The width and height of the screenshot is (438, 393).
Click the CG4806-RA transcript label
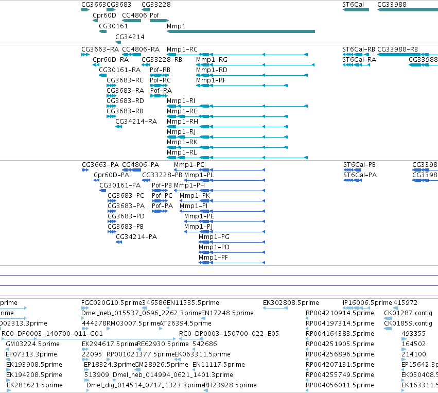[141, 49]
